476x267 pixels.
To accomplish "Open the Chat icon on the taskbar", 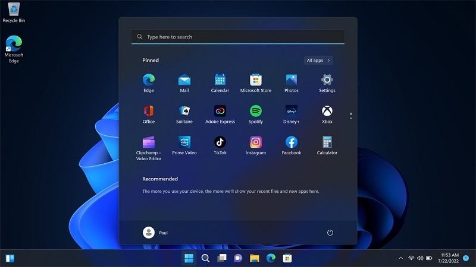I will (x=238, y=258).
